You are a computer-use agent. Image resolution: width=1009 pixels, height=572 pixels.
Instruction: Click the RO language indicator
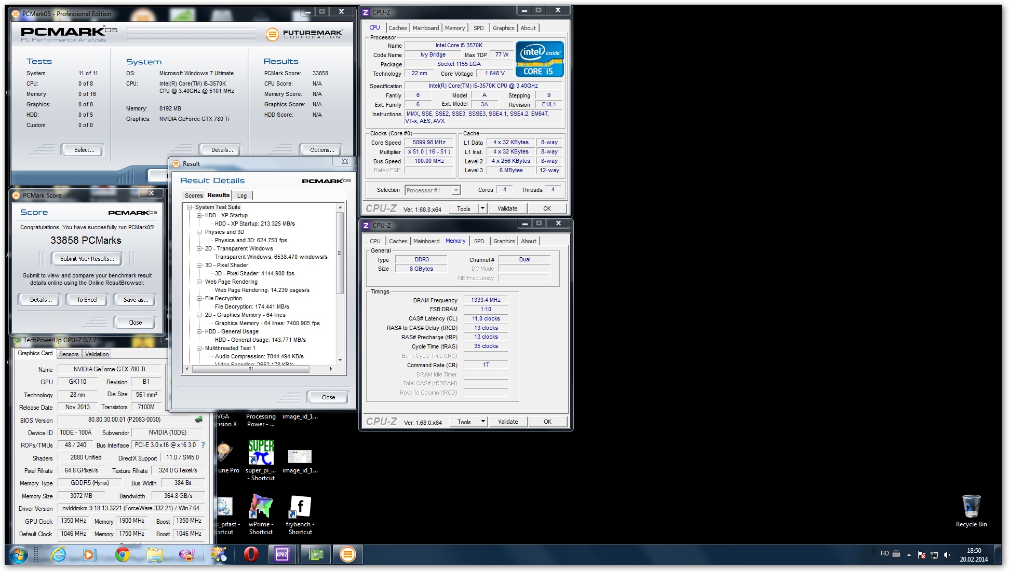(x=885, y=553)
